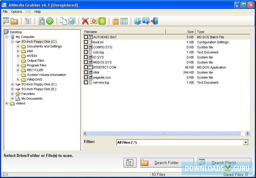The height and width of the screenshot is (178, 256).
Task: Click the blue info bubble icon
Action: (x=146, y=21)
